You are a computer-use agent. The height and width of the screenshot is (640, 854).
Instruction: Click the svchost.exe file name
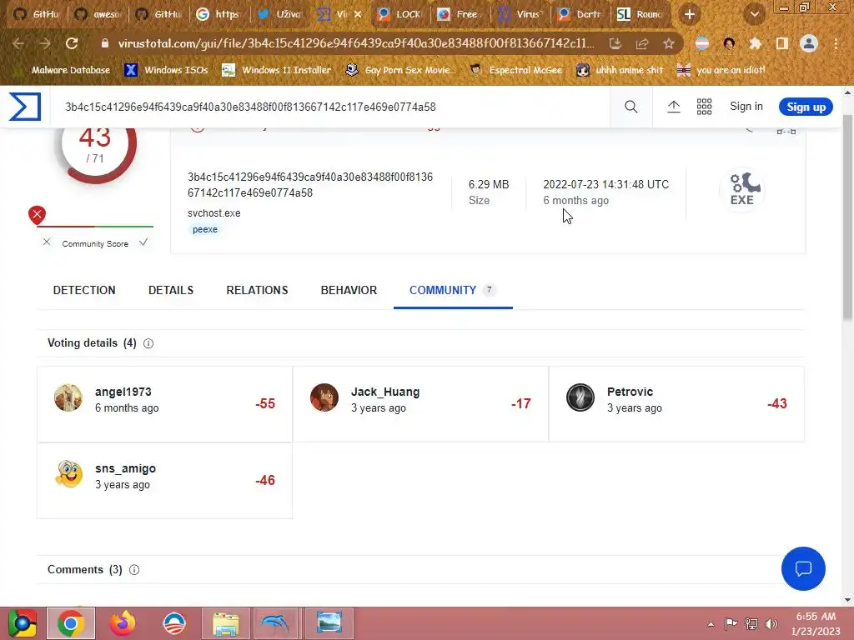click(214, 213)
